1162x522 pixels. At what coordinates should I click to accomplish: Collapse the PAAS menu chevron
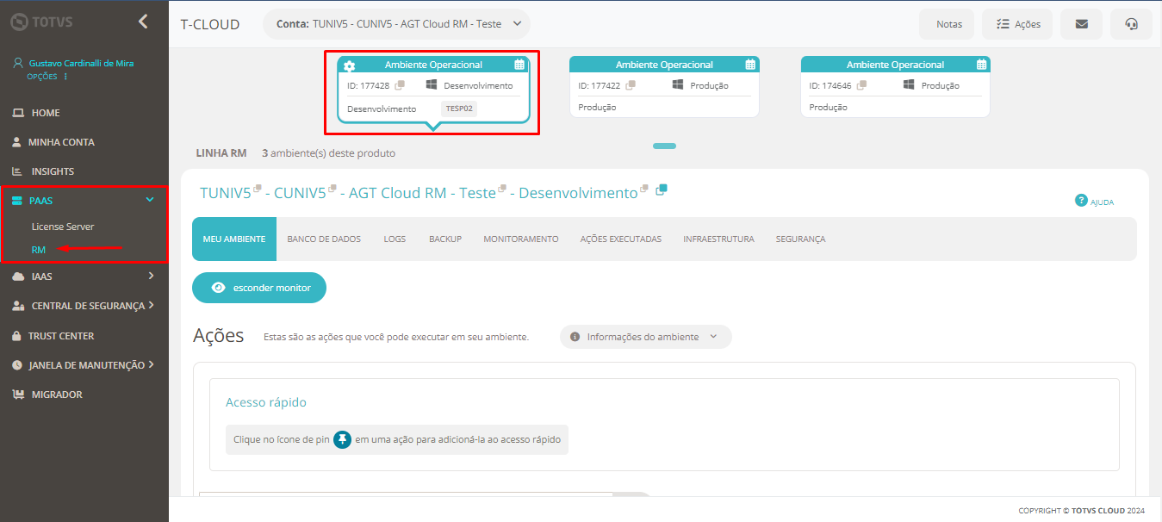(x=150, y=200)
